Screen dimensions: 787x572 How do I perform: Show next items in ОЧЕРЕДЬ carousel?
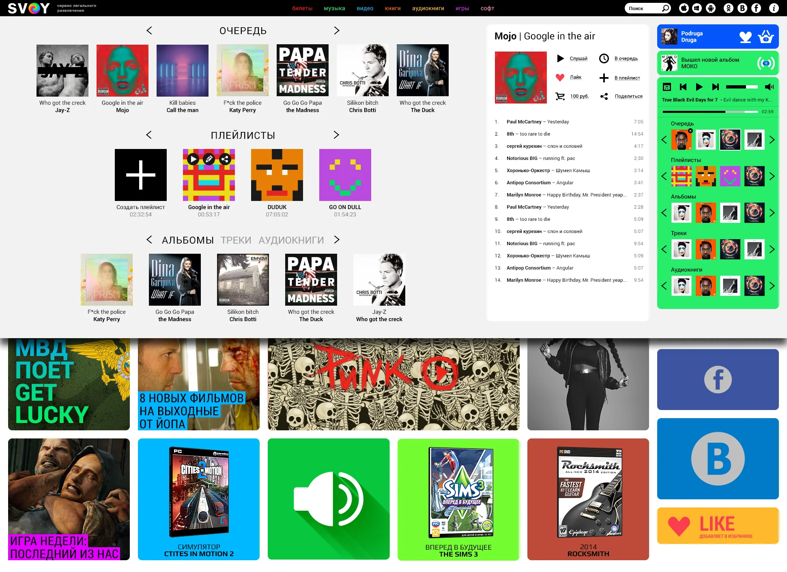[x=337, y=30]
